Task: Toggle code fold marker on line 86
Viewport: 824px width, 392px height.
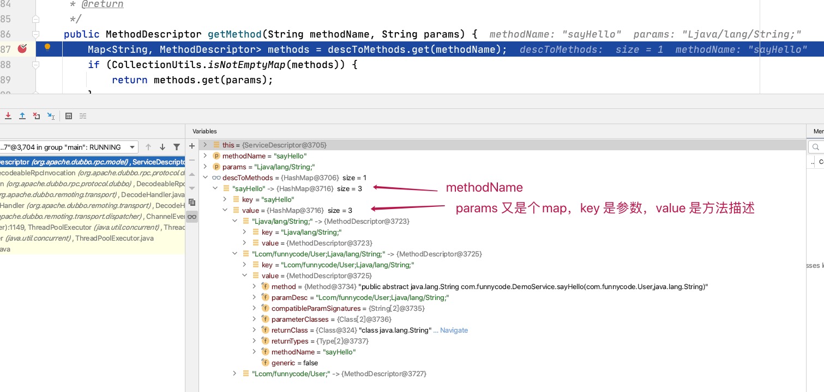Action: (36, 34)
